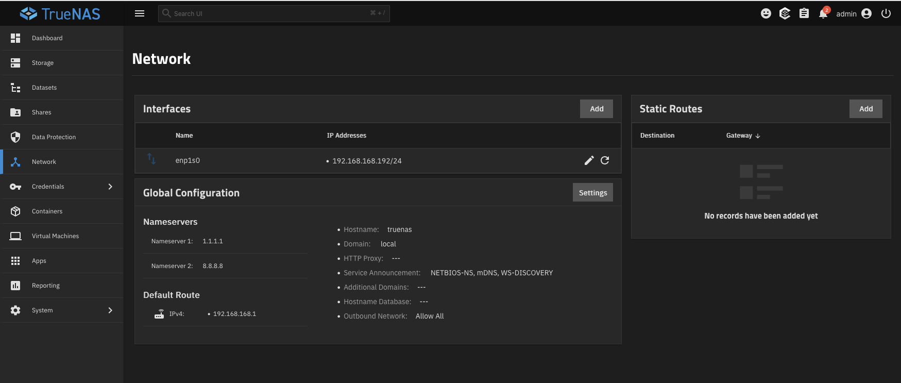Click the admin user account icon

point(866,13)
